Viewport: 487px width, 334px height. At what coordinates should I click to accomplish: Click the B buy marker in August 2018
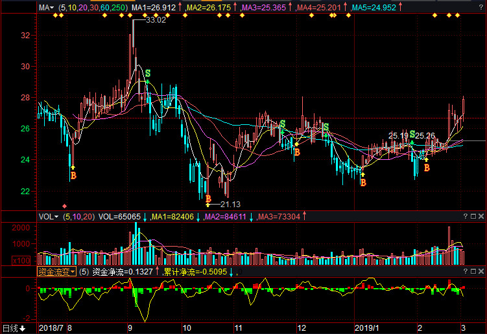click(x=74, y=176)
